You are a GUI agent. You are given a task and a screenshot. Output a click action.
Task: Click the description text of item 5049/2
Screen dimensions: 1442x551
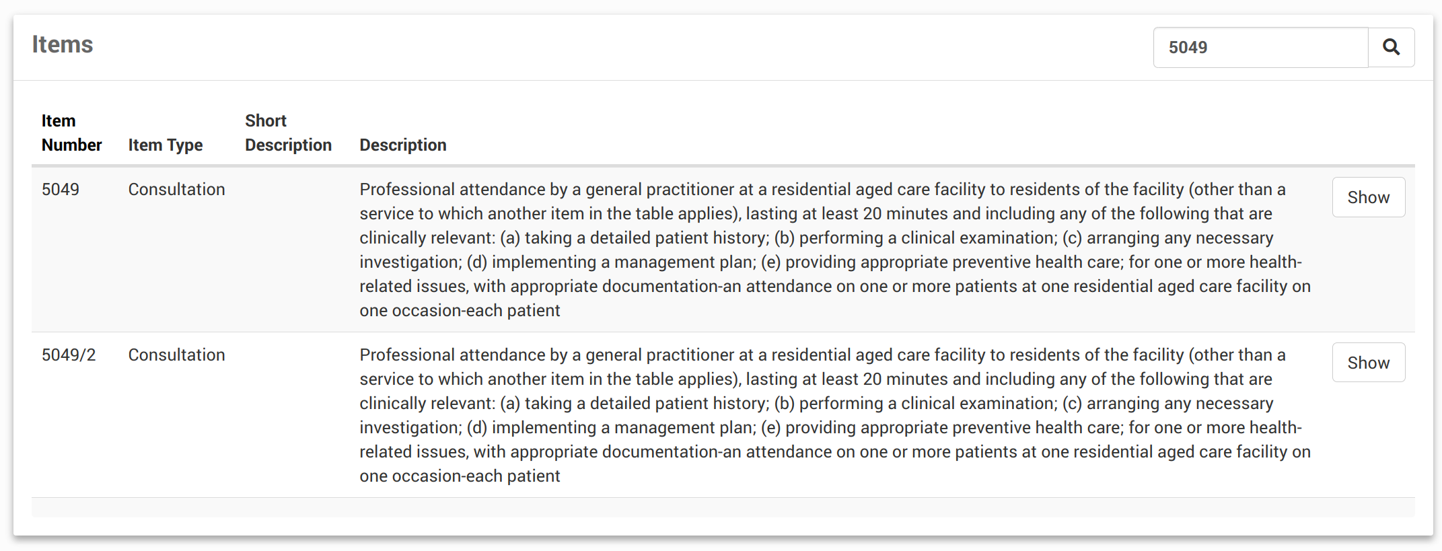[x=834, y=415]
